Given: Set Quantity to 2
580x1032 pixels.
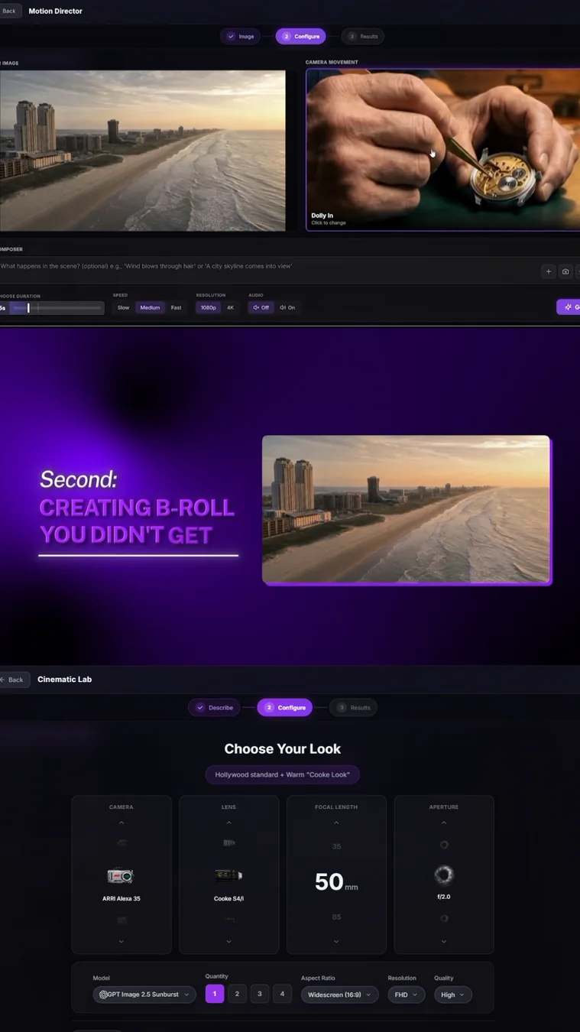Looking at the screenshot, I should click(x=237, y=994).
